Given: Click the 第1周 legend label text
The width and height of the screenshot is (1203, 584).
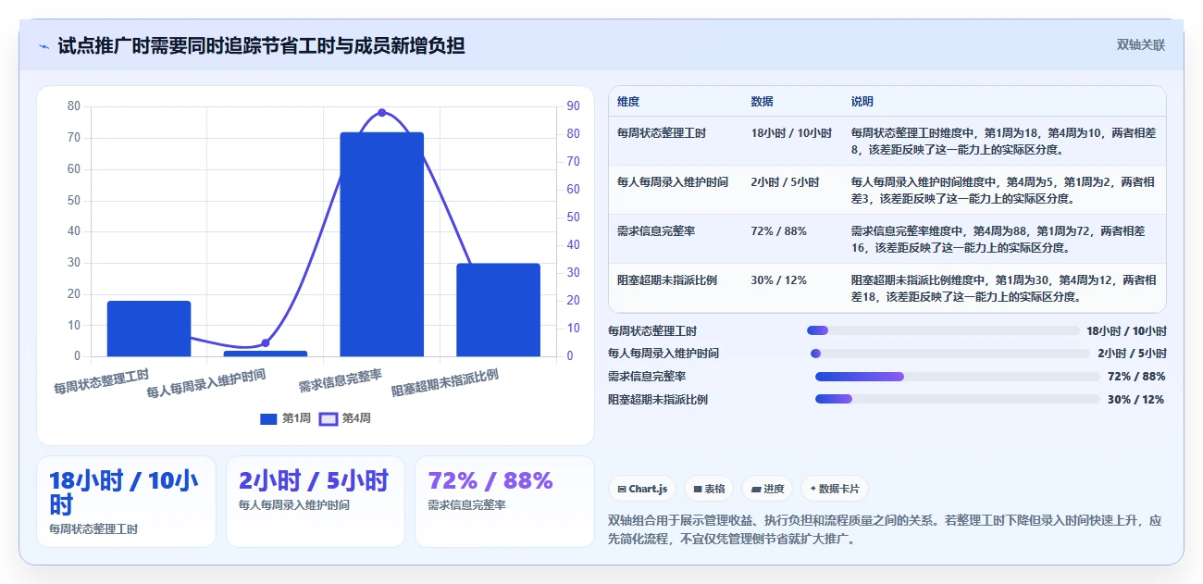Looking at the screenshot, I should pyautogui.click(x=296, y=418).
